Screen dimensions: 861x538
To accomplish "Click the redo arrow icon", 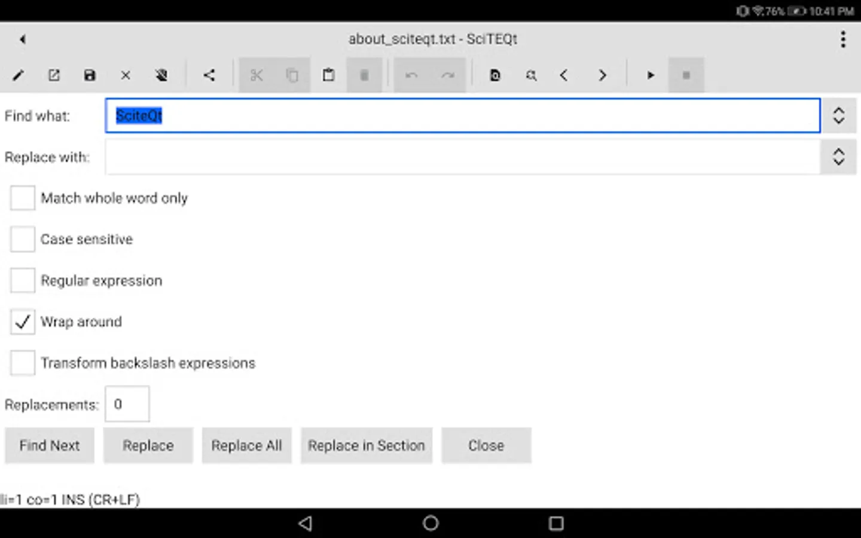I will 448,75.
